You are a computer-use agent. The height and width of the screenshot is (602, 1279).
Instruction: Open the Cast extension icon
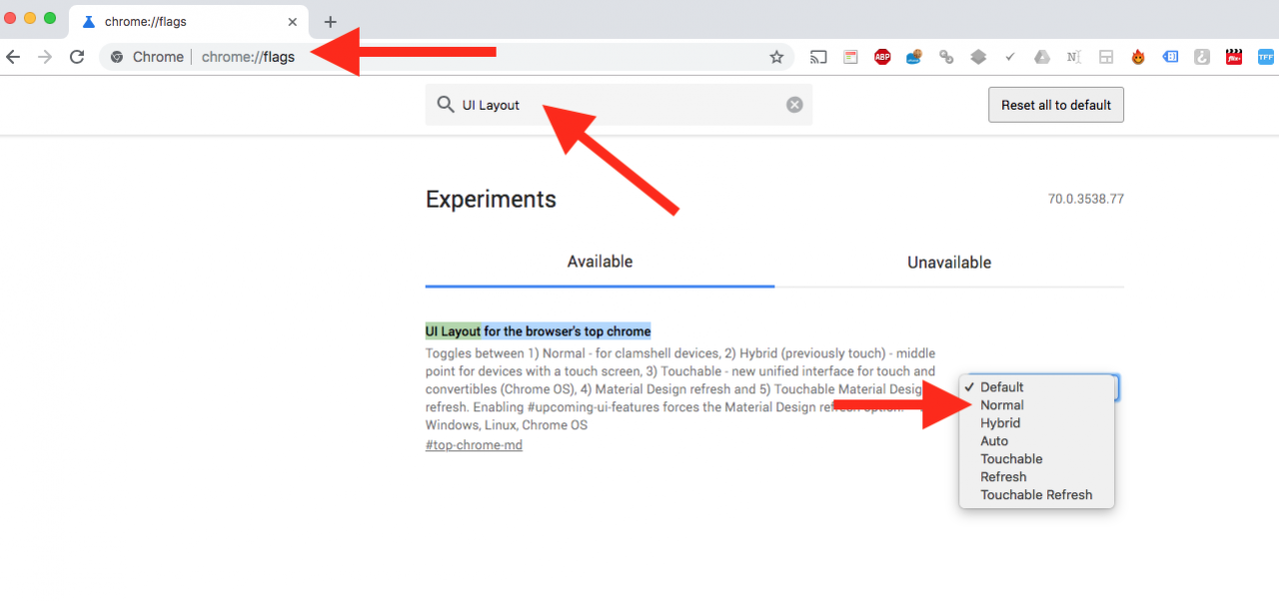tap(818, 57)
